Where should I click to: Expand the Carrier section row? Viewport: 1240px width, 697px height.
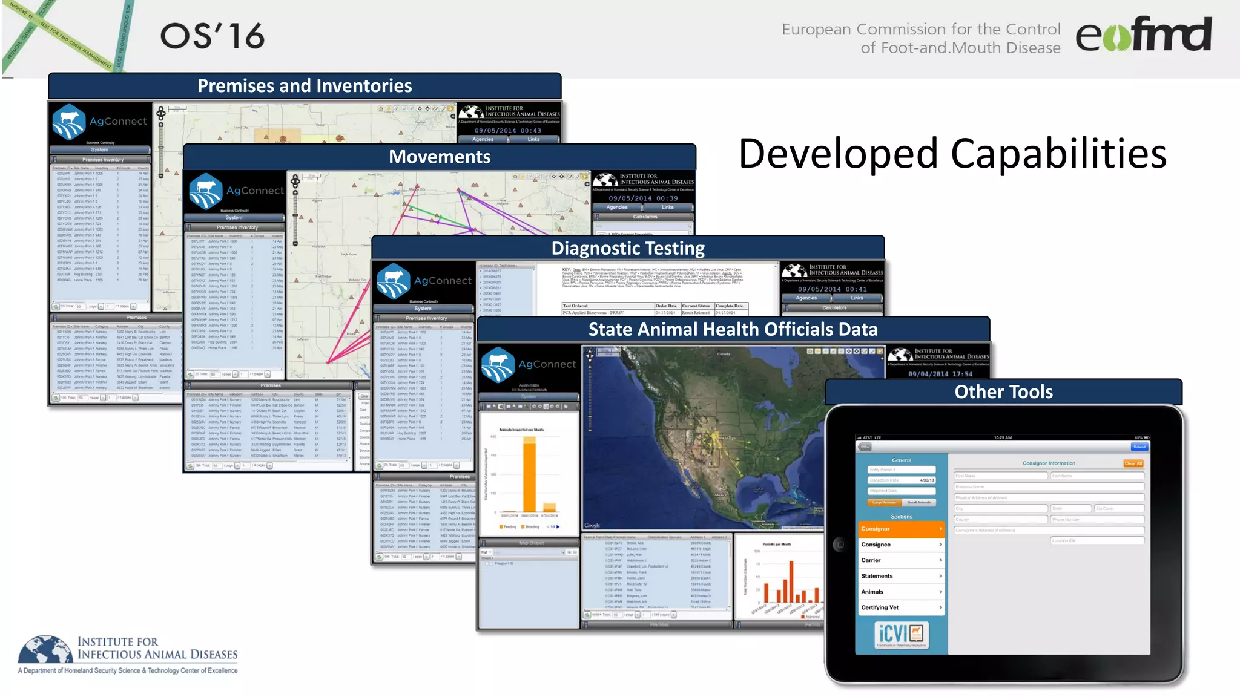tap(901, 560)
